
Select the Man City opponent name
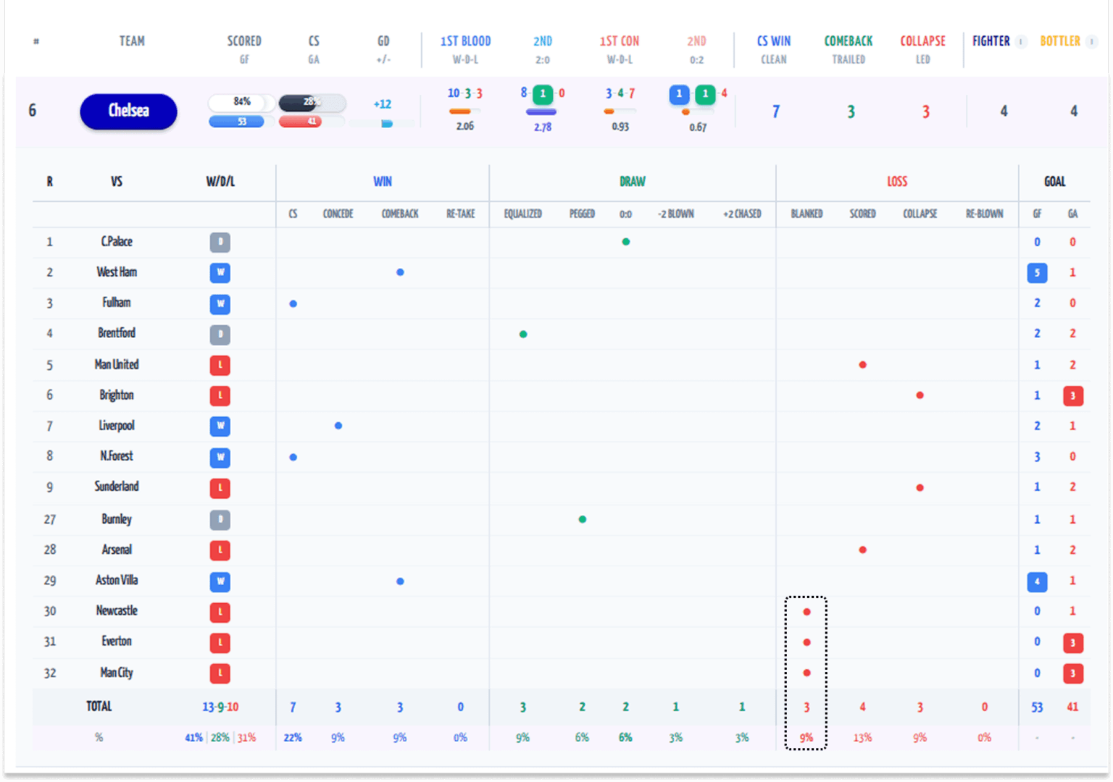117,673
